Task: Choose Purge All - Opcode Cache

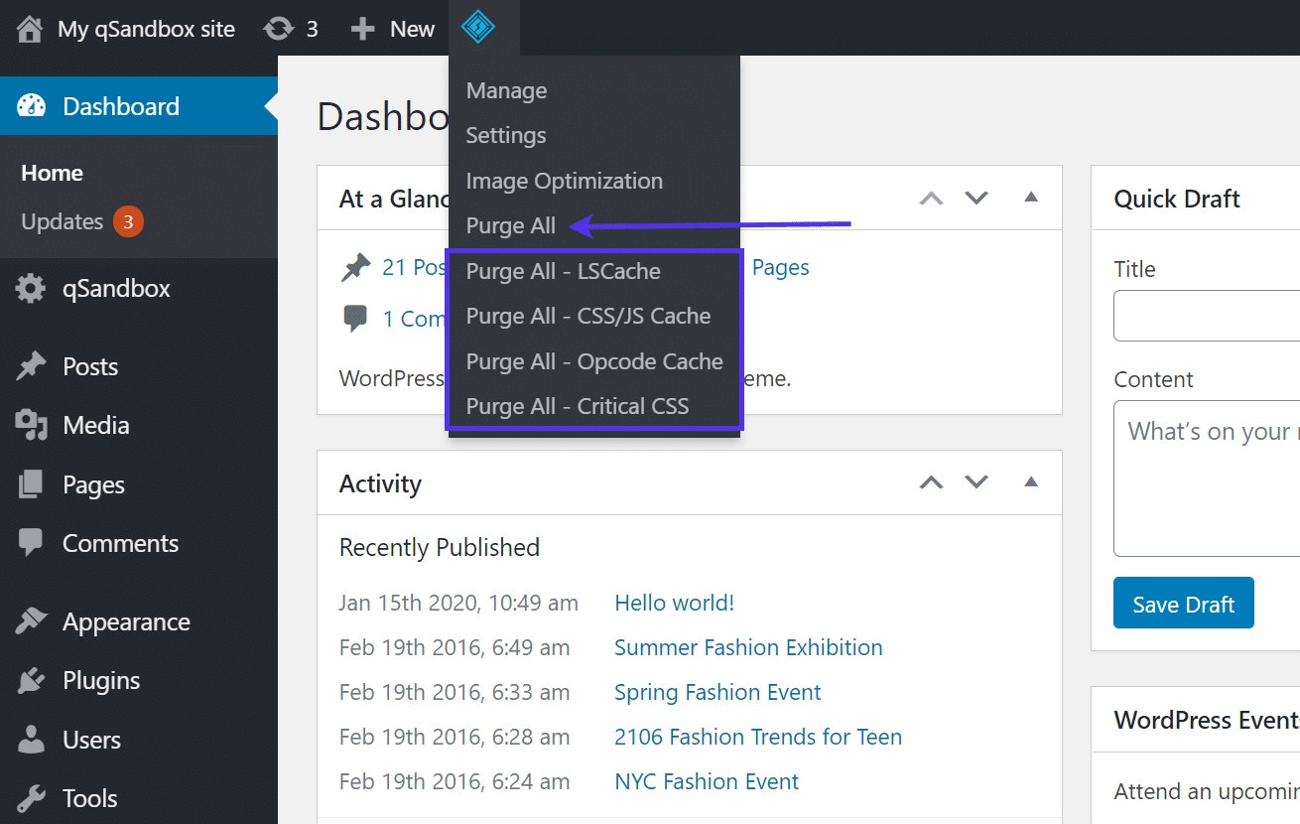Action: pos(594,360)
